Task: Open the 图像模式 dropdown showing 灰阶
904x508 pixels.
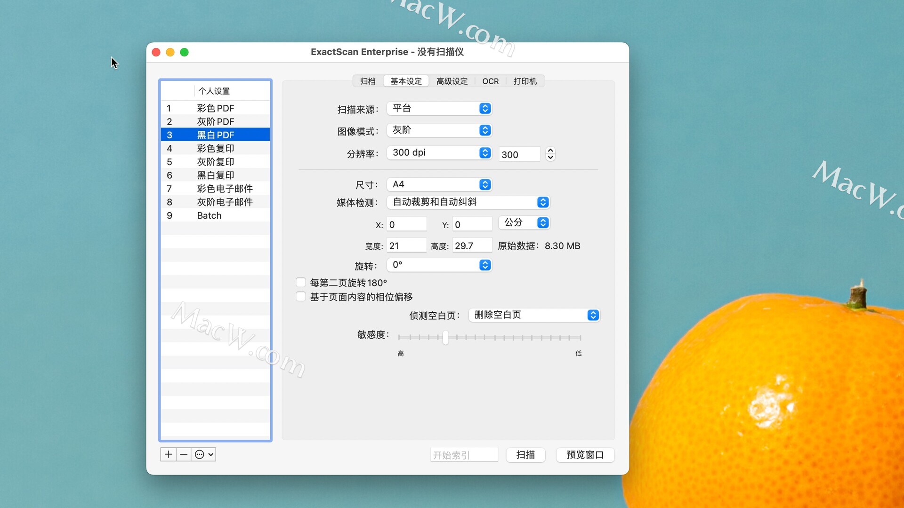Action: [x=439, y=130]
